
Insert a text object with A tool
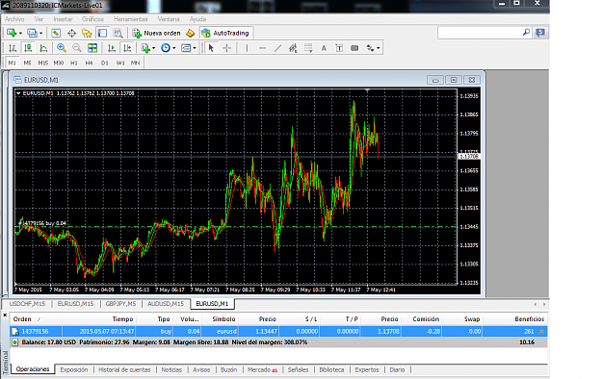[324, 48]
